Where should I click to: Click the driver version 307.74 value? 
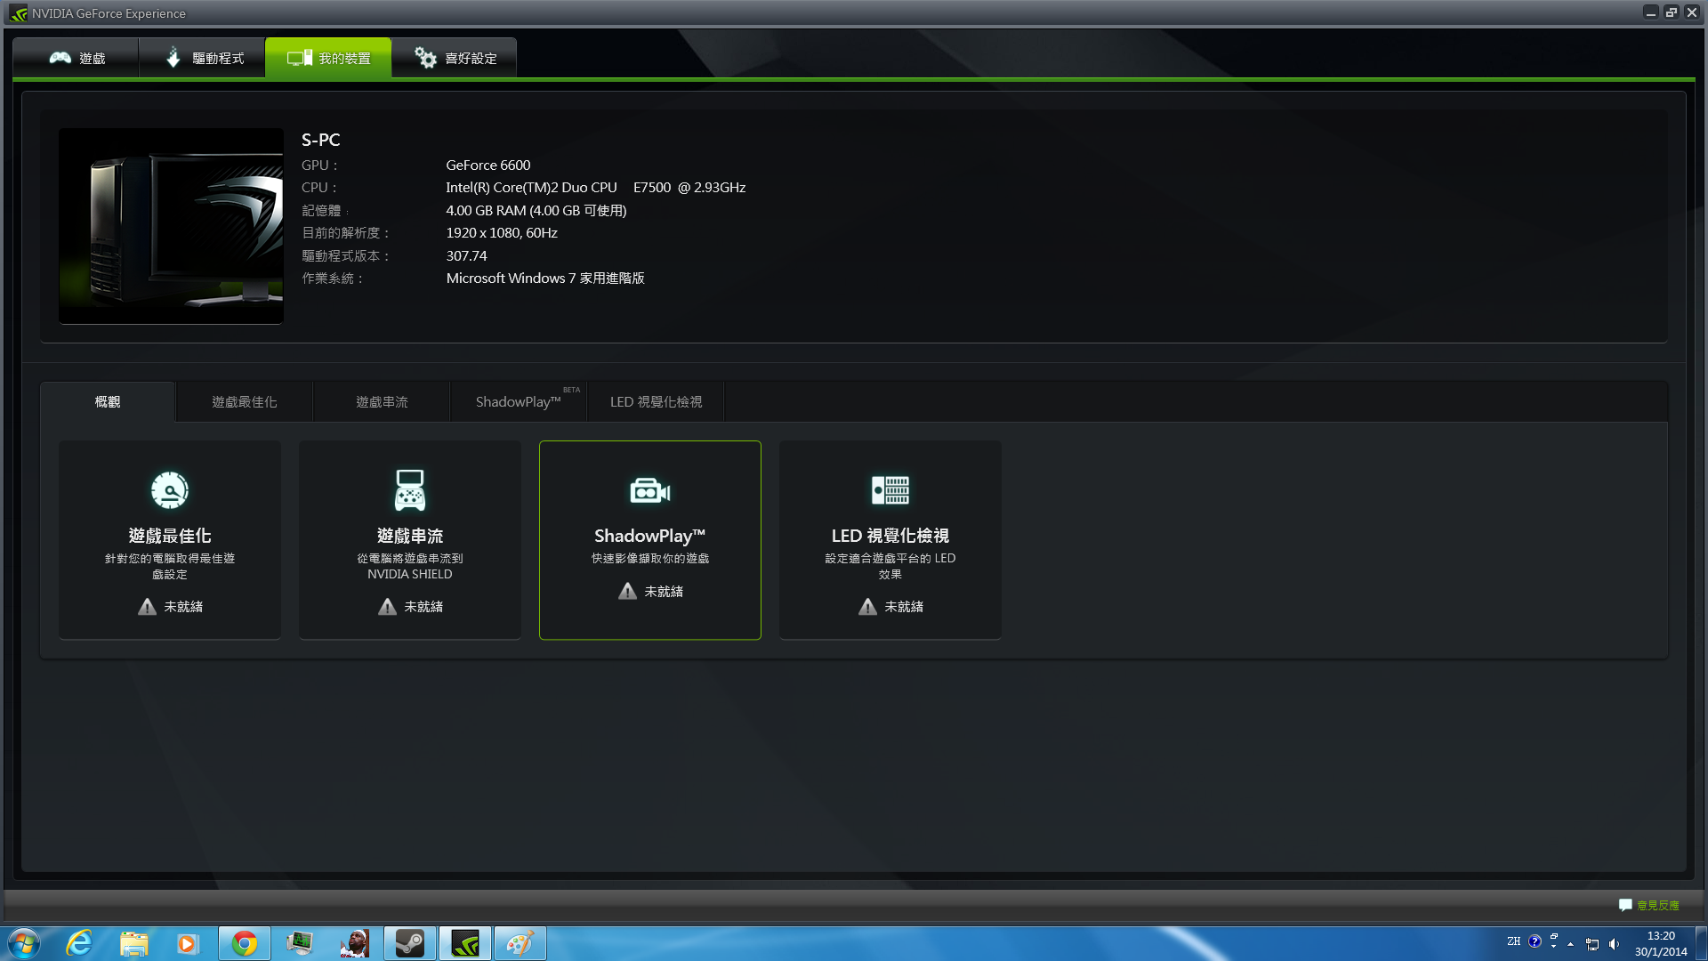[467, 256]
